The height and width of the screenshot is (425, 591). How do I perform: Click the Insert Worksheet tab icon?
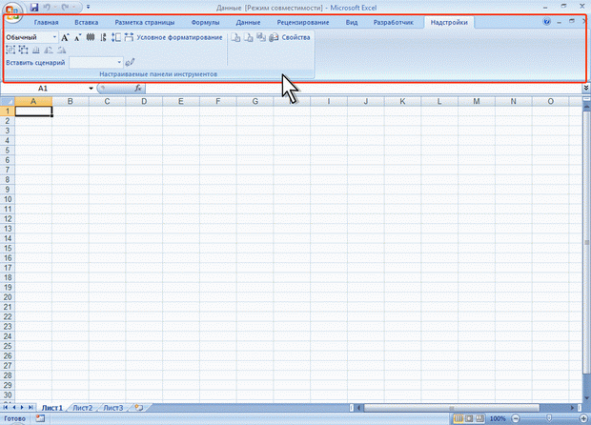[139, 408]
